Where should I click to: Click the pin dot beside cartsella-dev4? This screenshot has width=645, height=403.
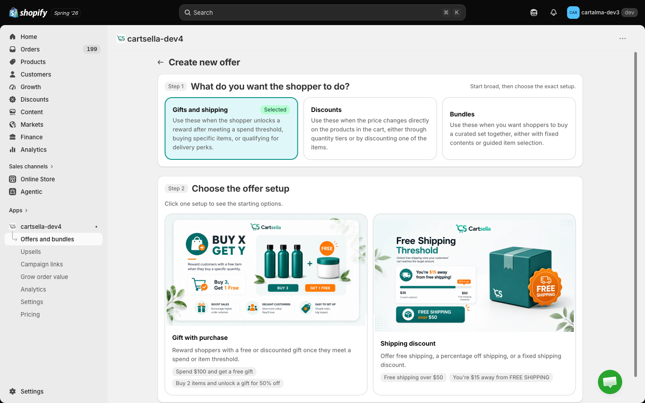click(96, 227)
